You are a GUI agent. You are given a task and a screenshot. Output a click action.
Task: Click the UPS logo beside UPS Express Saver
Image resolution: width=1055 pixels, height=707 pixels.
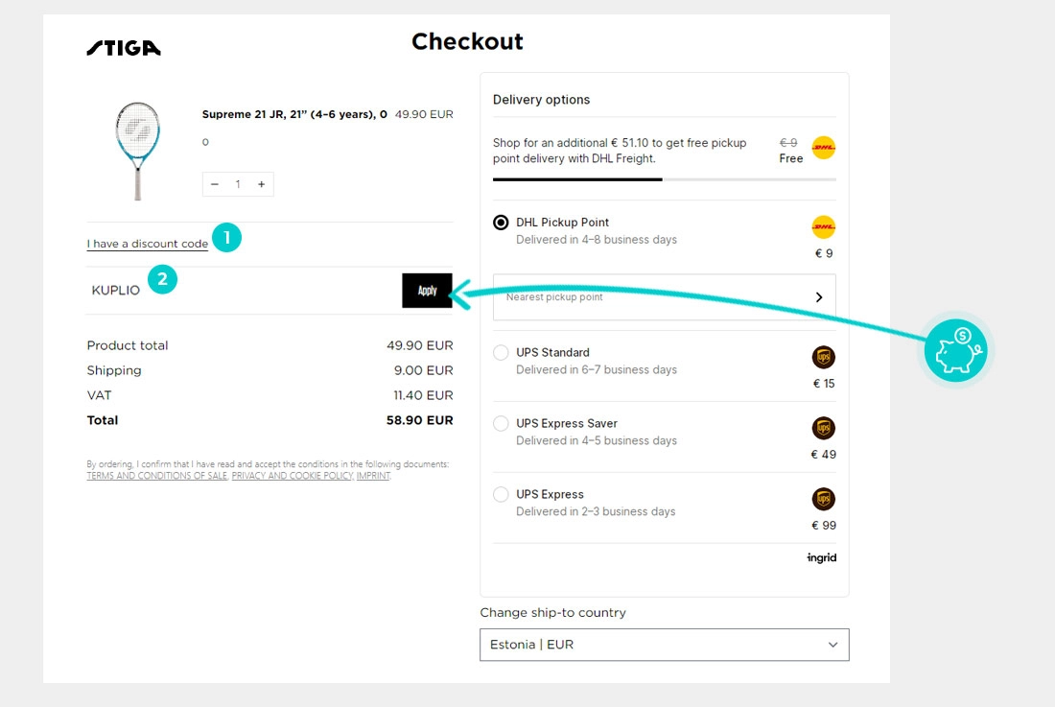click(x=823, y=429)
